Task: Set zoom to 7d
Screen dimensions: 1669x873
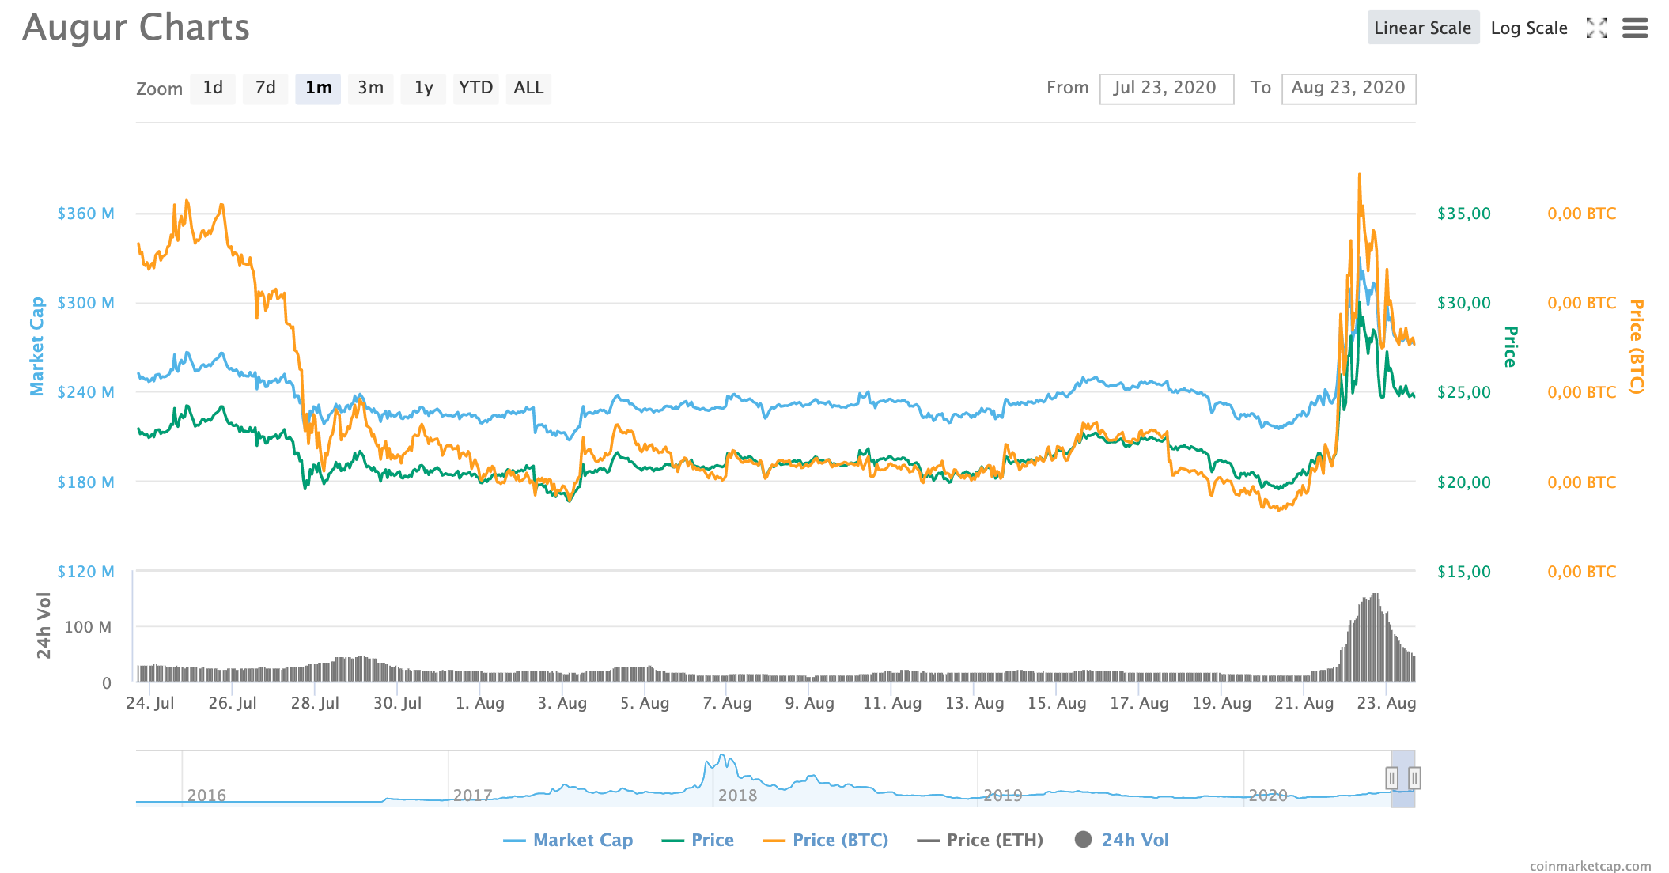Action: pos(265,88)
